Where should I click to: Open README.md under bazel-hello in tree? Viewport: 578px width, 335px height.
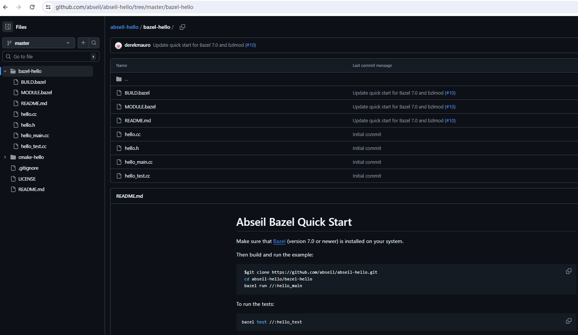34,103
